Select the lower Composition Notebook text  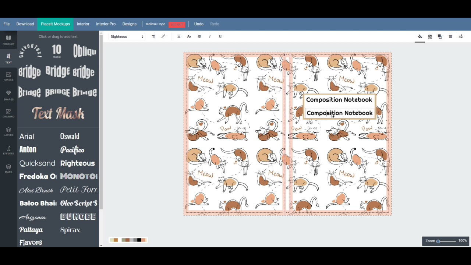[x=339, y=113]
